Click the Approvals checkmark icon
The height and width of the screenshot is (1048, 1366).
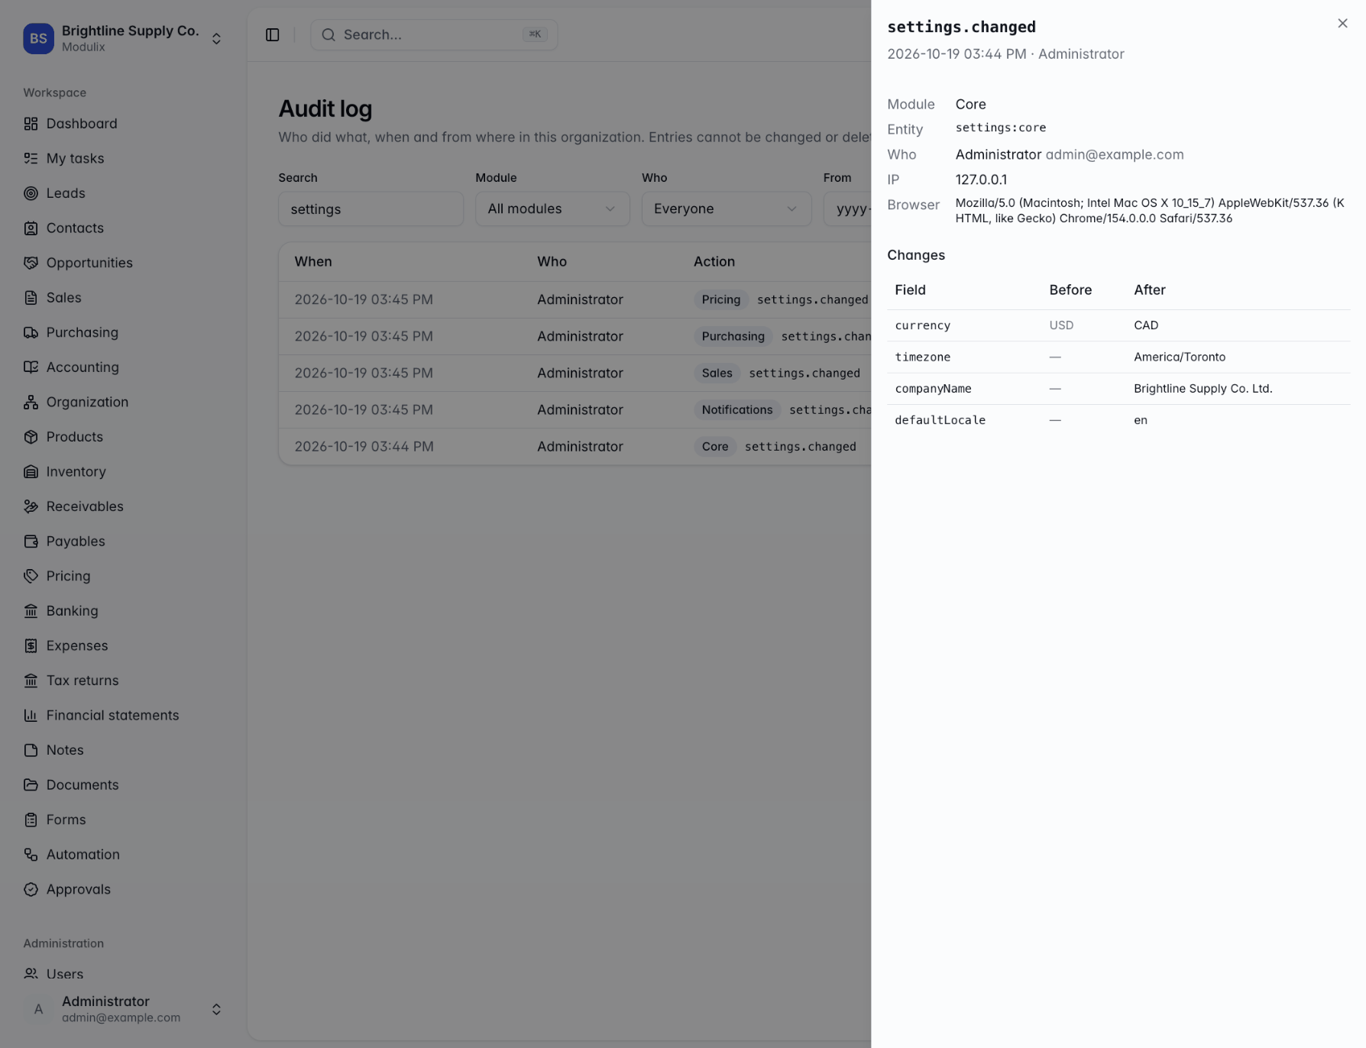tap(31, 889)
